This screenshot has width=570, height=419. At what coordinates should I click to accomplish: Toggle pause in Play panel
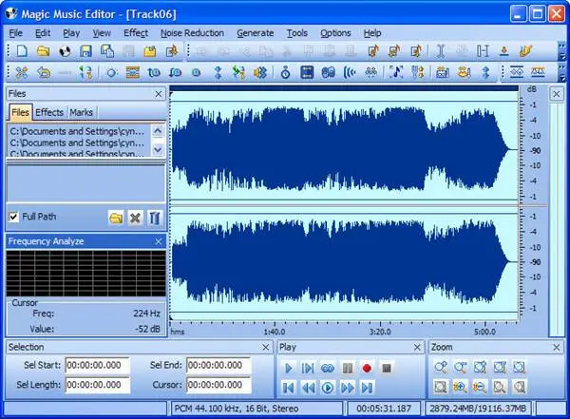(x=347, y=368)
